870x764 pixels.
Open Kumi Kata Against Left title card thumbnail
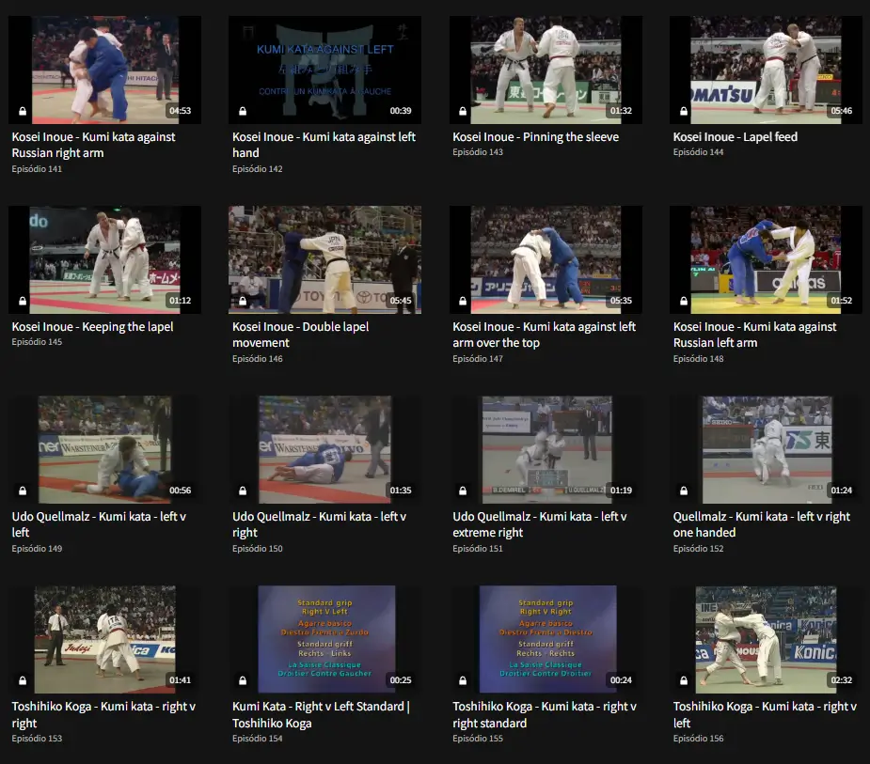pos(325,70)
